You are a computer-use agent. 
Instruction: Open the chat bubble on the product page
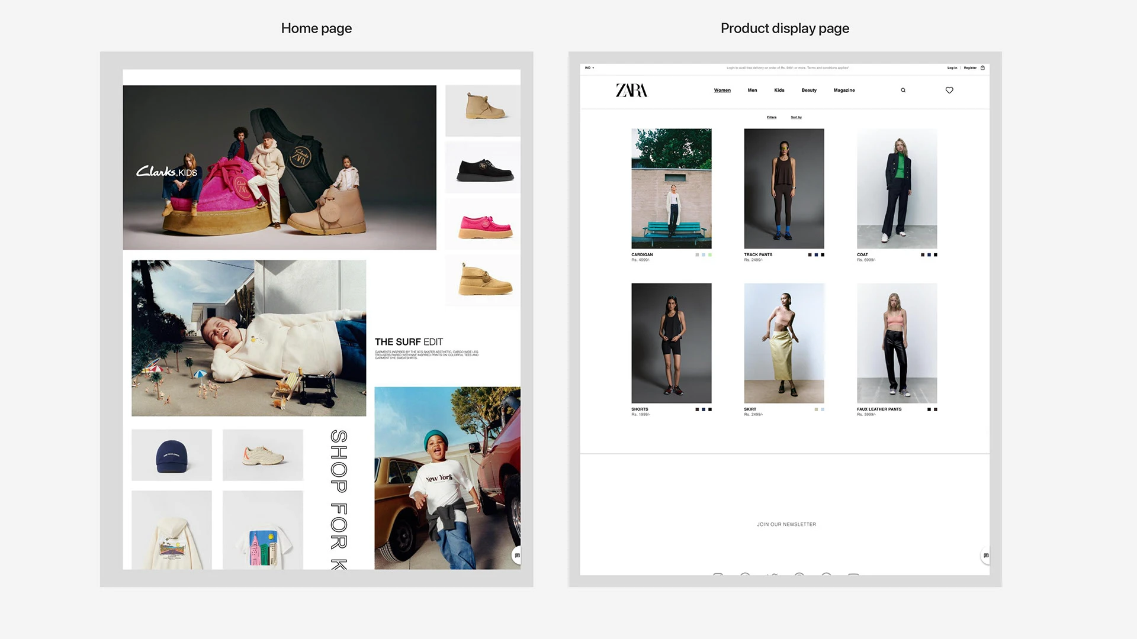tap(986, 556)
